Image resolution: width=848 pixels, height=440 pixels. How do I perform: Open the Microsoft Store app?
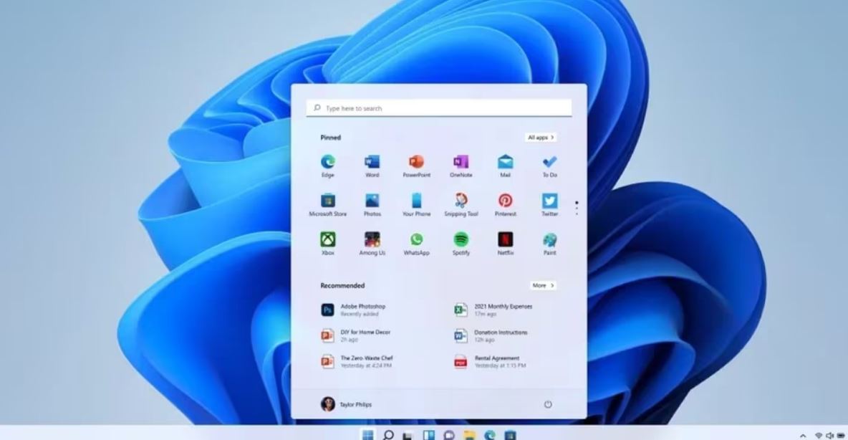[327, 201]
